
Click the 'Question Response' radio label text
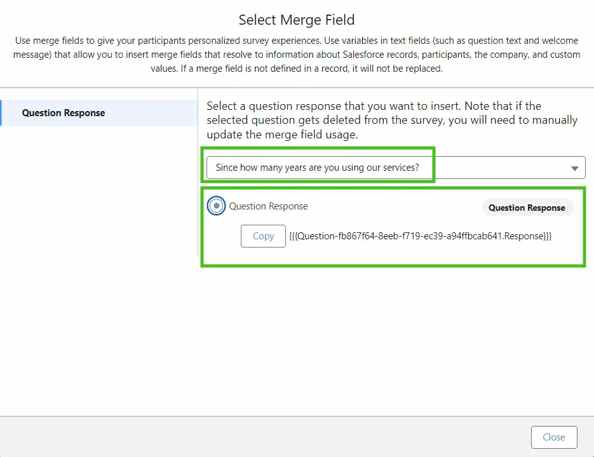(x=268, y=206)
